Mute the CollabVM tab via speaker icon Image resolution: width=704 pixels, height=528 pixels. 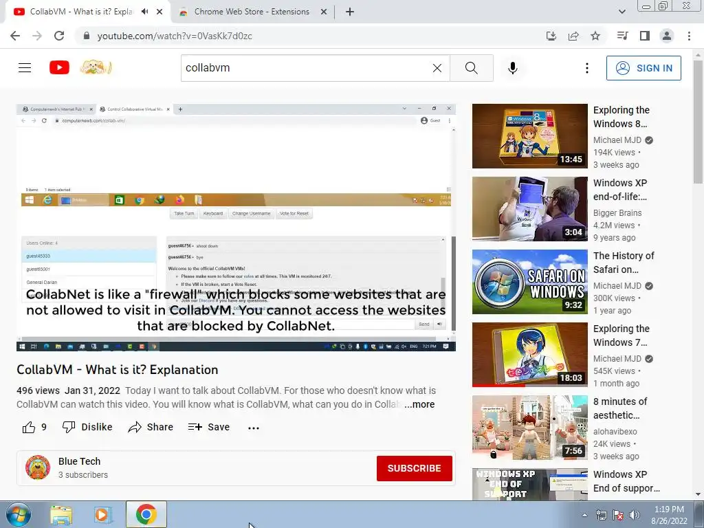click(144, 12)
